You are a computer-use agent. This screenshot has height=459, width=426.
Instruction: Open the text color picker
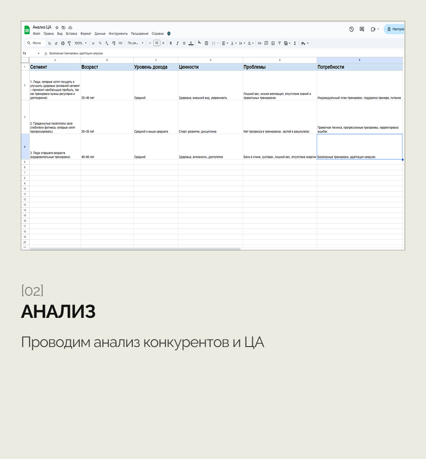click(191, 43)
